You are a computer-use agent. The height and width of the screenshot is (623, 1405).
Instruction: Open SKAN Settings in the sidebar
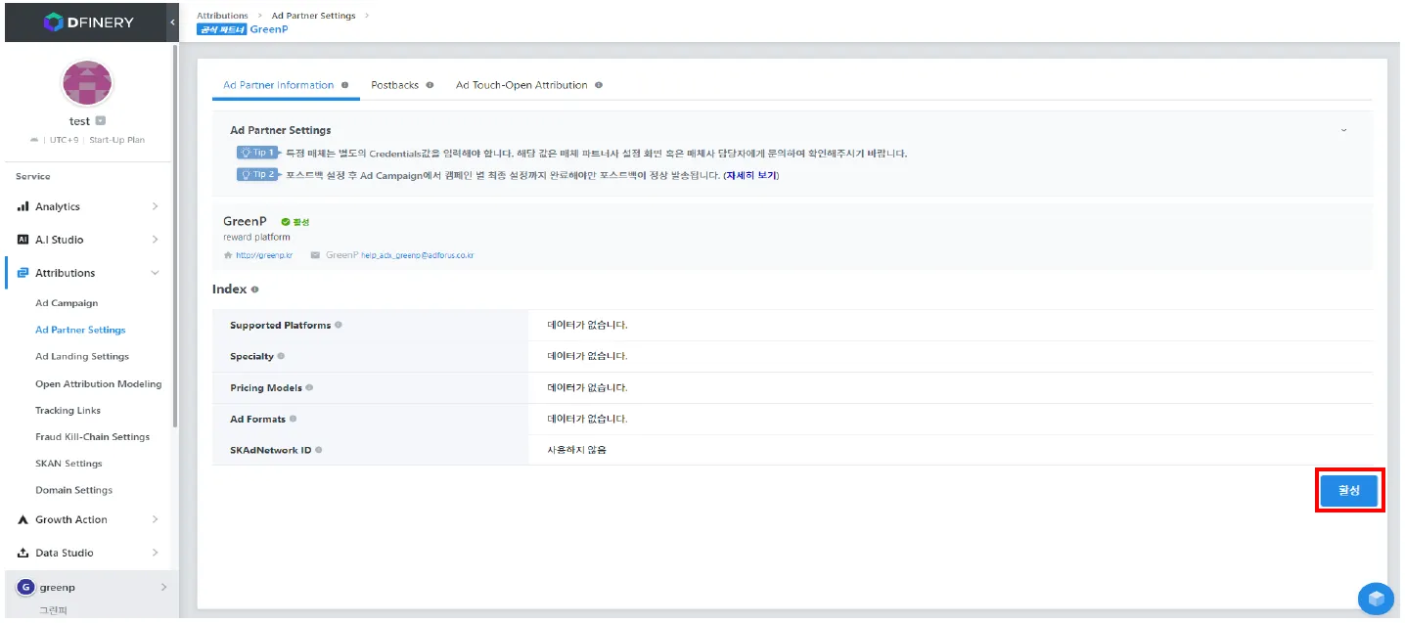68,464
